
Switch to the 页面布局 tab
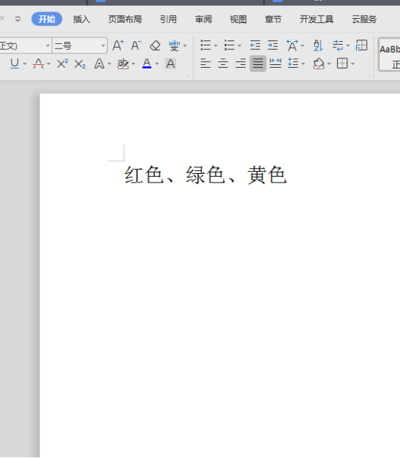pyautogui.click(x=125, y=19)
